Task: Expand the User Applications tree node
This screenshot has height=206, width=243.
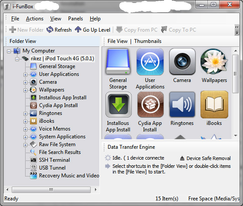Action: point(25,75)
